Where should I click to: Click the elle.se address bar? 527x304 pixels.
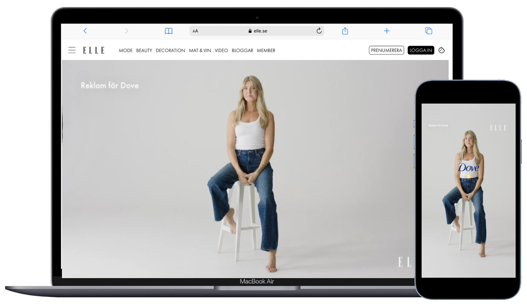(x=257, y=31)
